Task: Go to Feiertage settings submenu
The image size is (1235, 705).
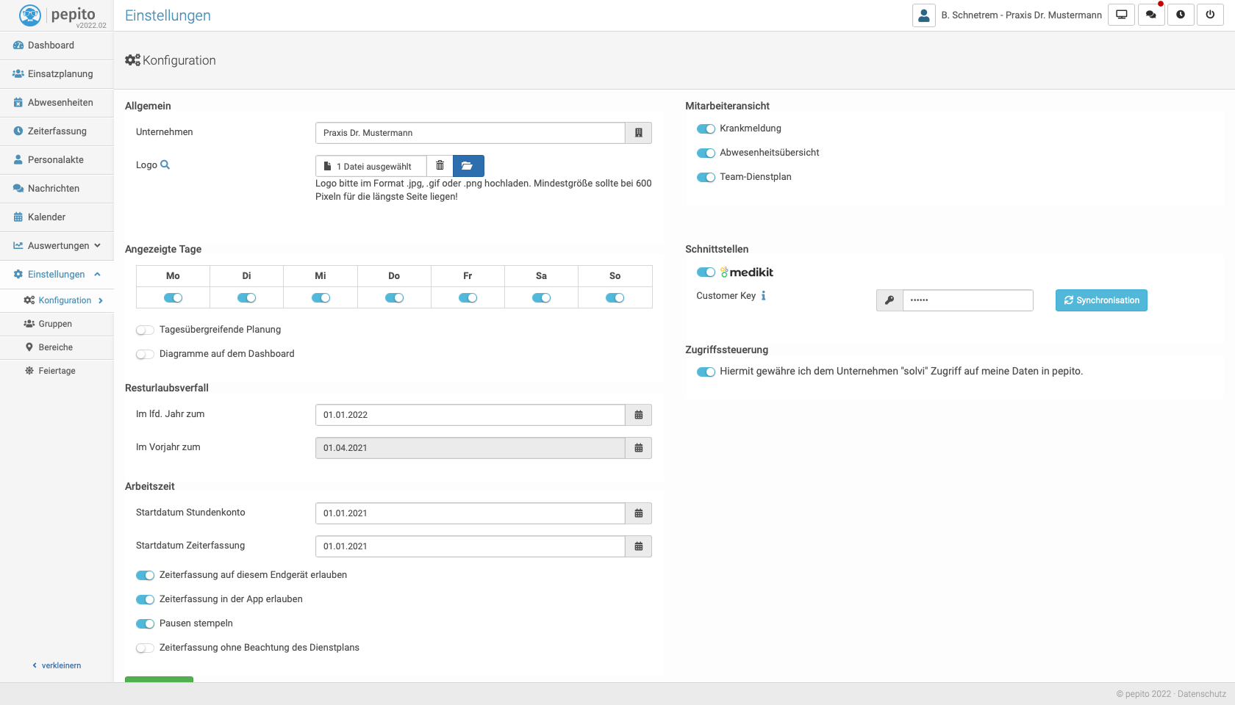Action: tap(57, 371)
